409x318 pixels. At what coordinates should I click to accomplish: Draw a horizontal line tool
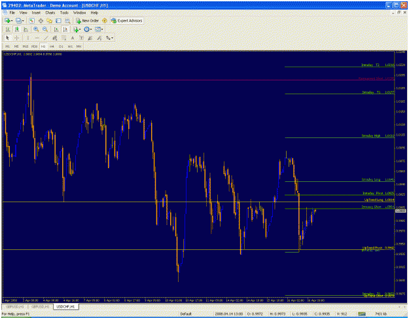tap(37, 38)
